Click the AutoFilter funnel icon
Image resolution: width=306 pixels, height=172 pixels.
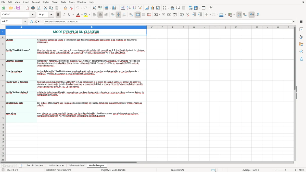[140, 8]
